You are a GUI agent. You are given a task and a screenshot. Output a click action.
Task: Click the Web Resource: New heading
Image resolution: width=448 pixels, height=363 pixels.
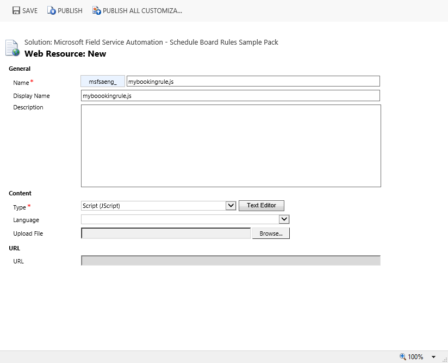click(65, 54)
